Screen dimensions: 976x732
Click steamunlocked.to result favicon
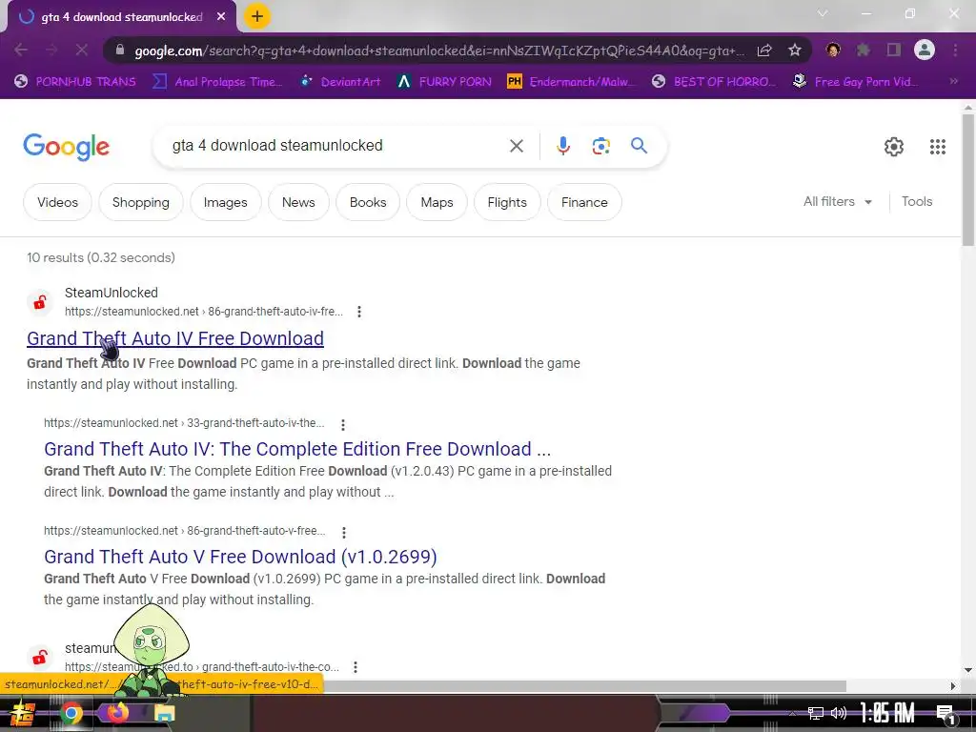point(40,658)
